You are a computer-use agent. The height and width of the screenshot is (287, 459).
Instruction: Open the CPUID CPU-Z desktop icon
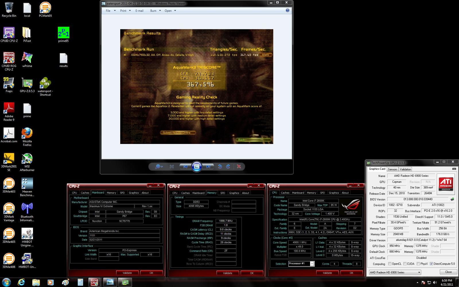tap(9, 35)
